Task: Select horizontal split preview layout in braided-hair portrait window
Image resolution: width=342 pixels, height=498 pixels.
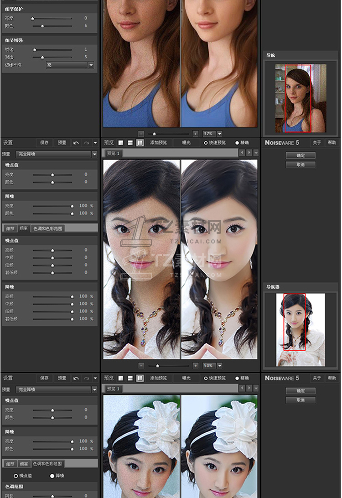Action: point(130,143)
